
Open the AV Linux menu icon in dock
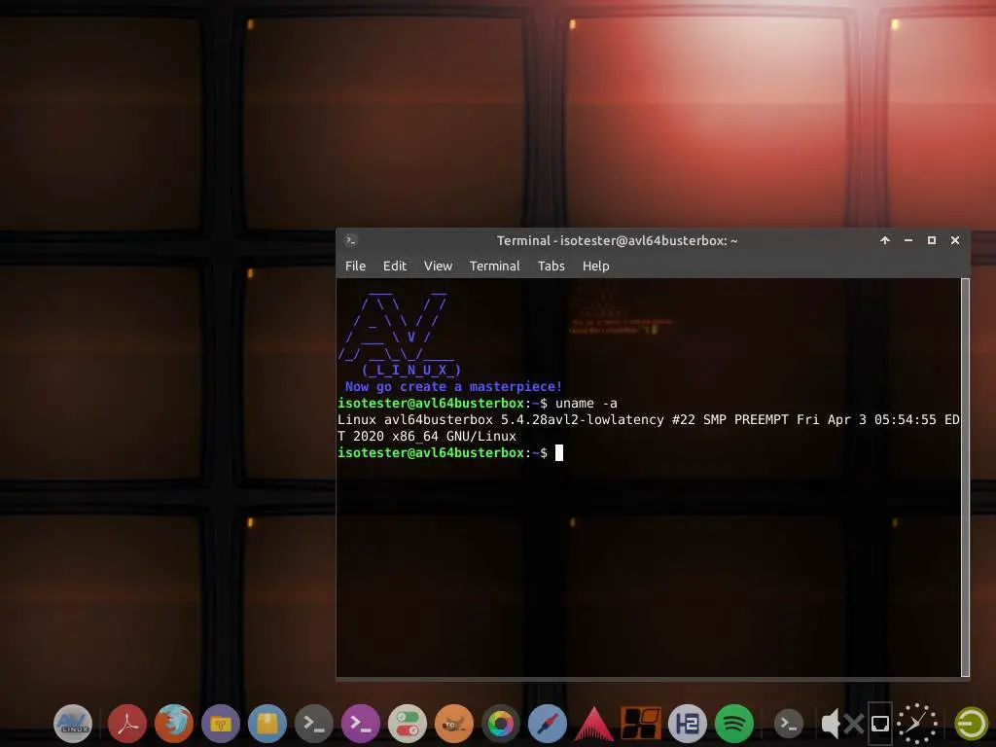click(73, 724)
